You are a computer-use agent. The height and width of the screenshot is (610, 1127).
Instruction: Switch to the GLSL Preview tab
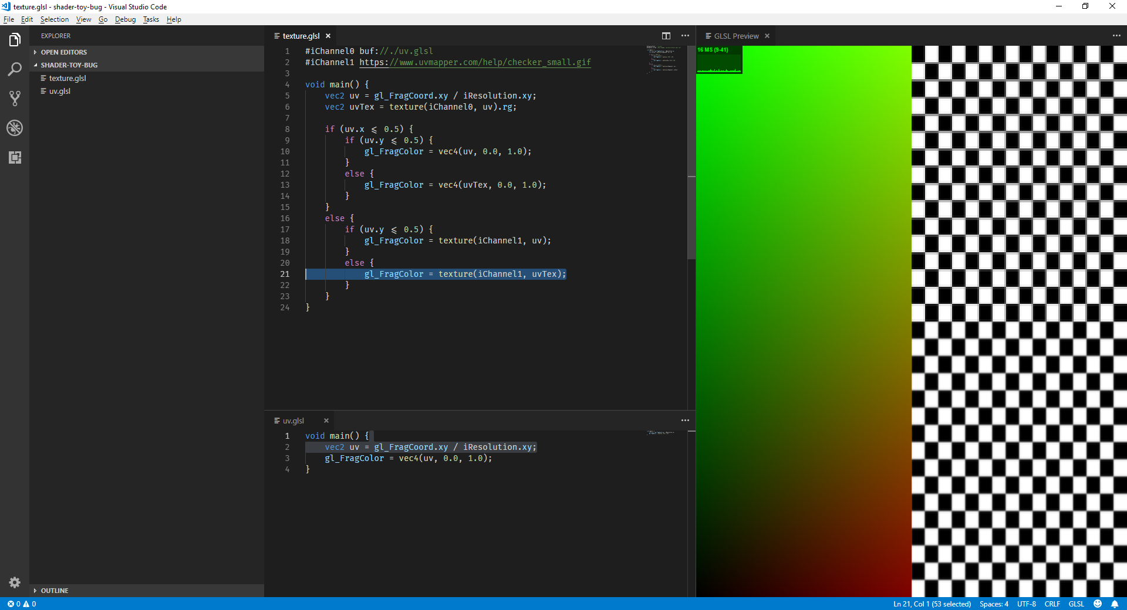(x=737, y=36)
